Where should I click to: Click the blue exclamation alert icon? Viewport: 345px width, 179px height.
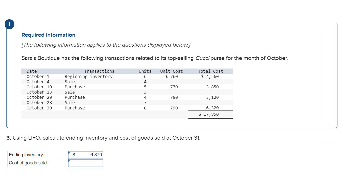click(x=9, y=24)
